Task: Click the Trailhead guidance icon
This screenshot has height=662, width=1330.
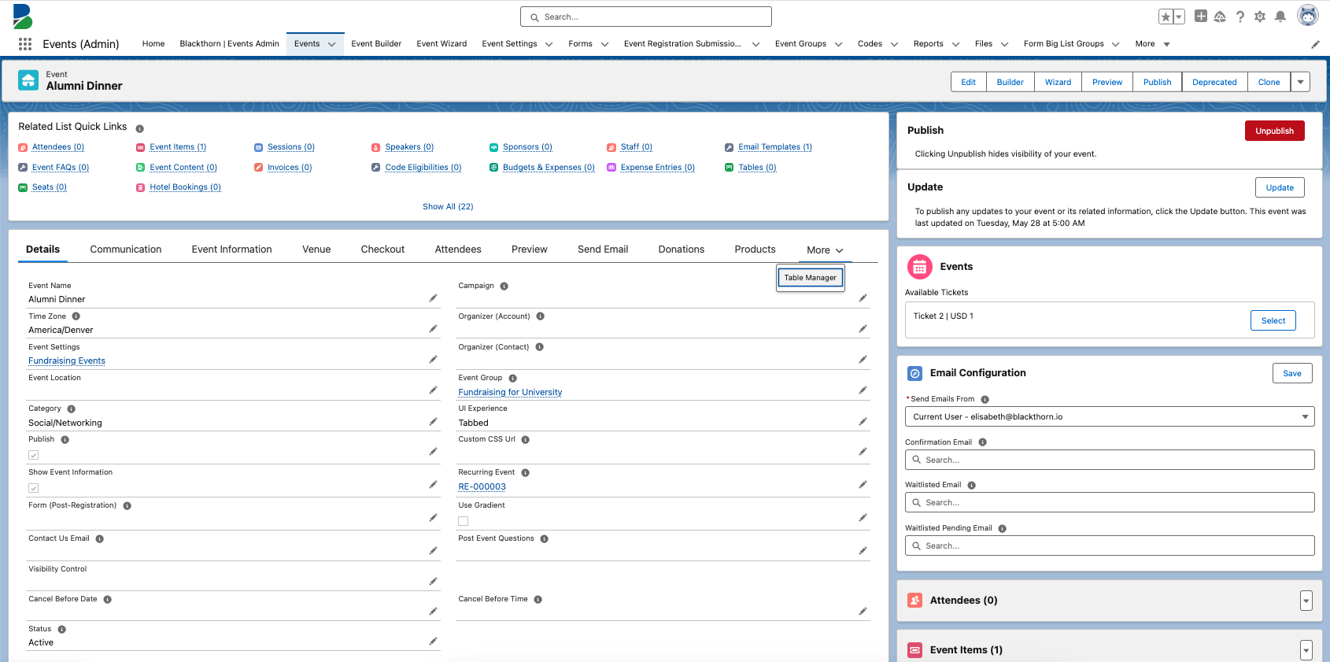Action: click(1220, 17)
